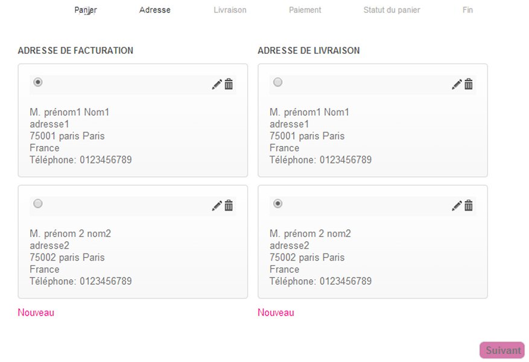Select prénom1 Nom1 as billing address

(38, 82)
